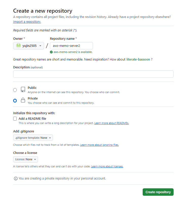
Task: Click the info icon beside private repository notice
Action: [16, 178]
